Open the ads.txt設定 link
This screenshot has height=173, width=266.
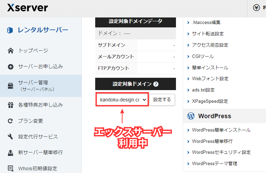[x=203, y=90]
